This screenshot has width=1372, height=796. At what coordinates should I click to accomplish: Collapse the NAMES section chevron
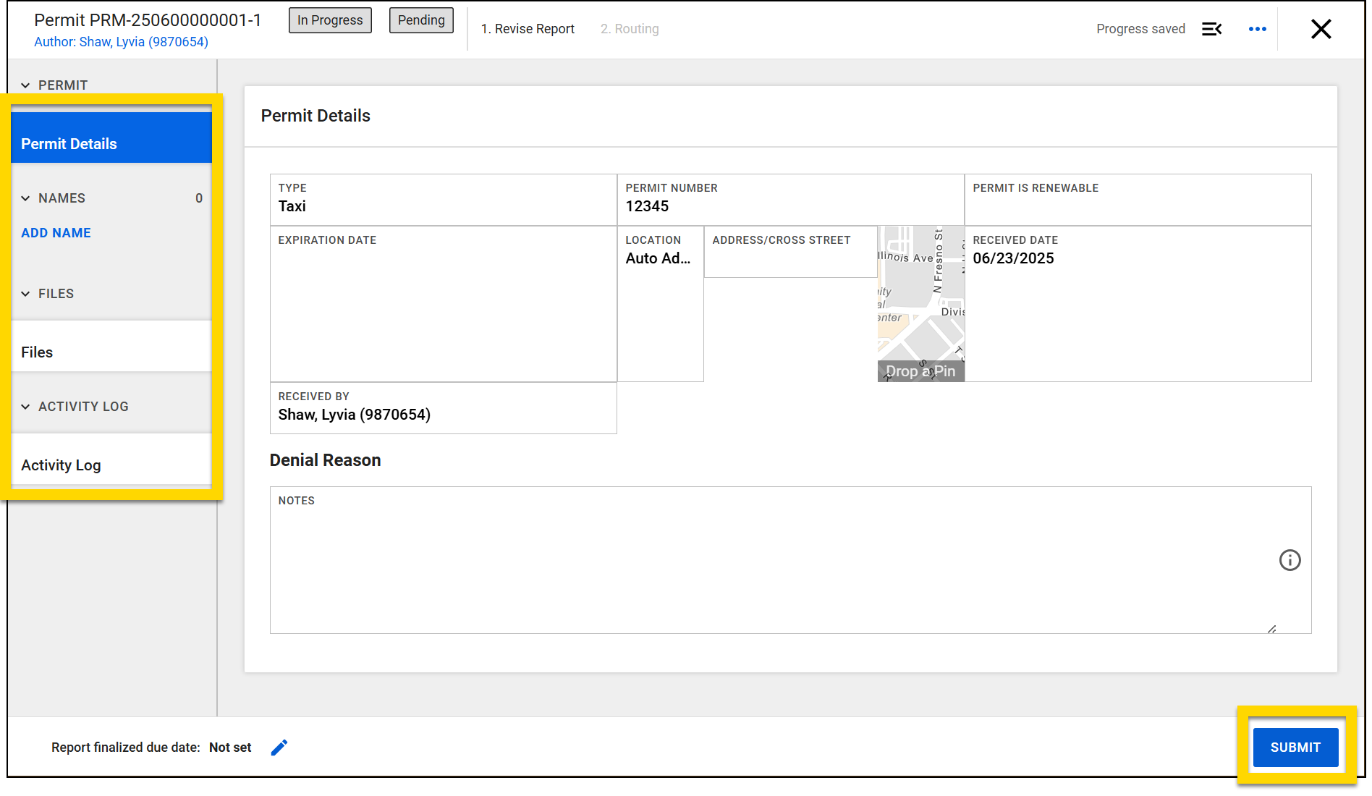(25, 198)
